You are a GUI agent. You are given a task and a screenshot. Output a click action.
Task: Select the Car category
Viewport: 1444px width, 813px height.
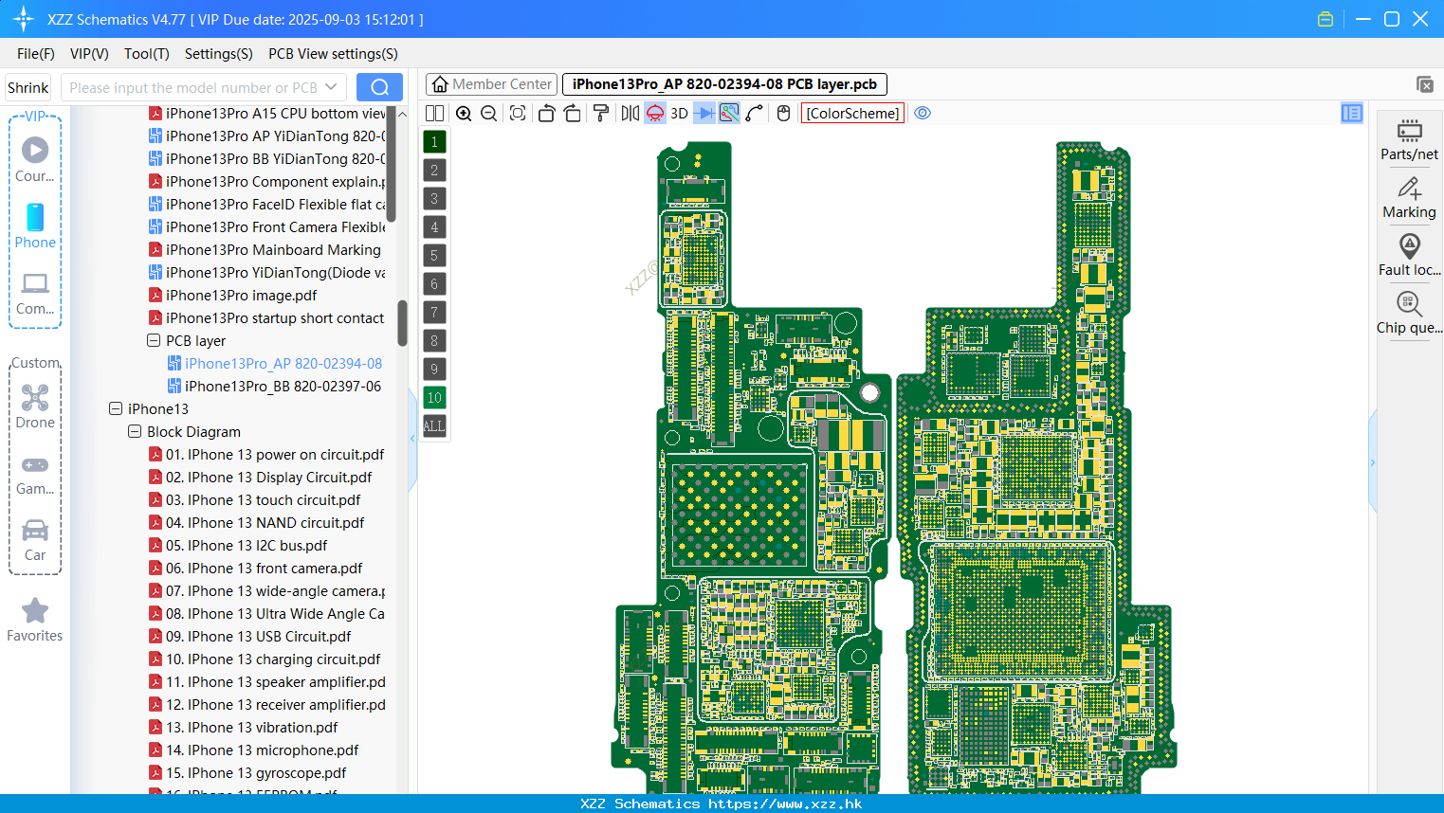35,540
